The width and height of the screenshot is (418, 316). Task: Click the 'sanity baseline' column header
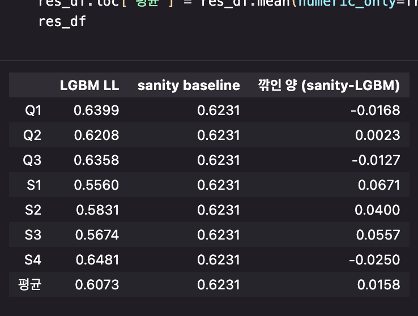[x=189, y=86]
